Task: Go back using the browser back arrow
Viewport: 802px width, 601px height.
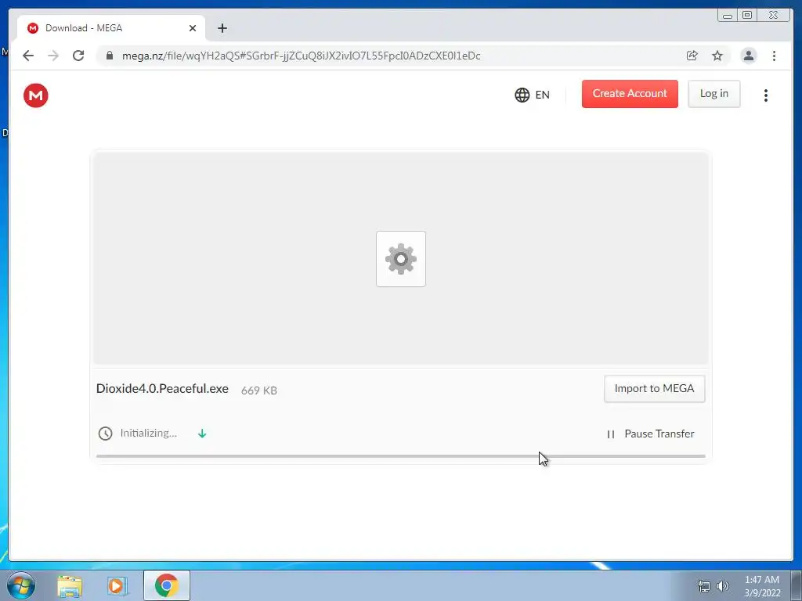Action: coord(28,56)
